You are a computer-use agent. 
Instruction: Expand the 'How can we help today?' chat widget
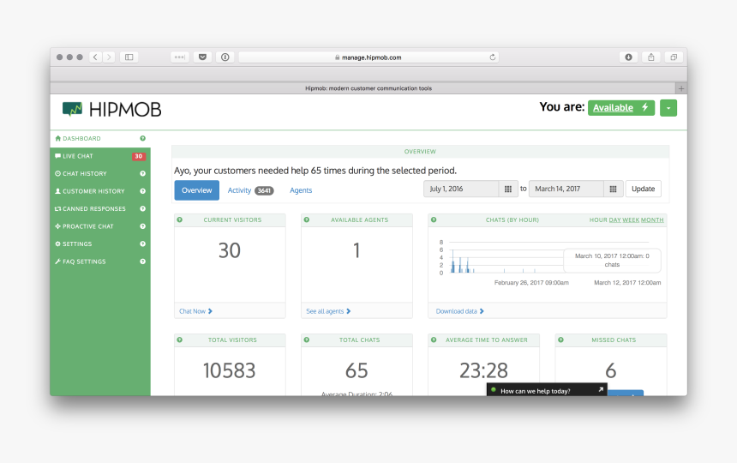point(547,390)
